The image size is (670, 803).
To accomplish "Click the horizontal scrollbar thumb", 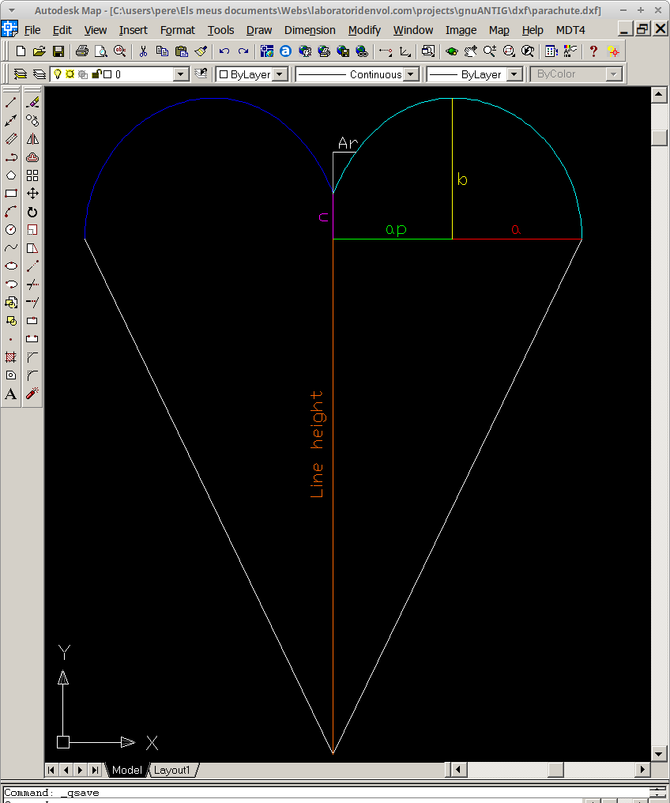I will [556, 770].
